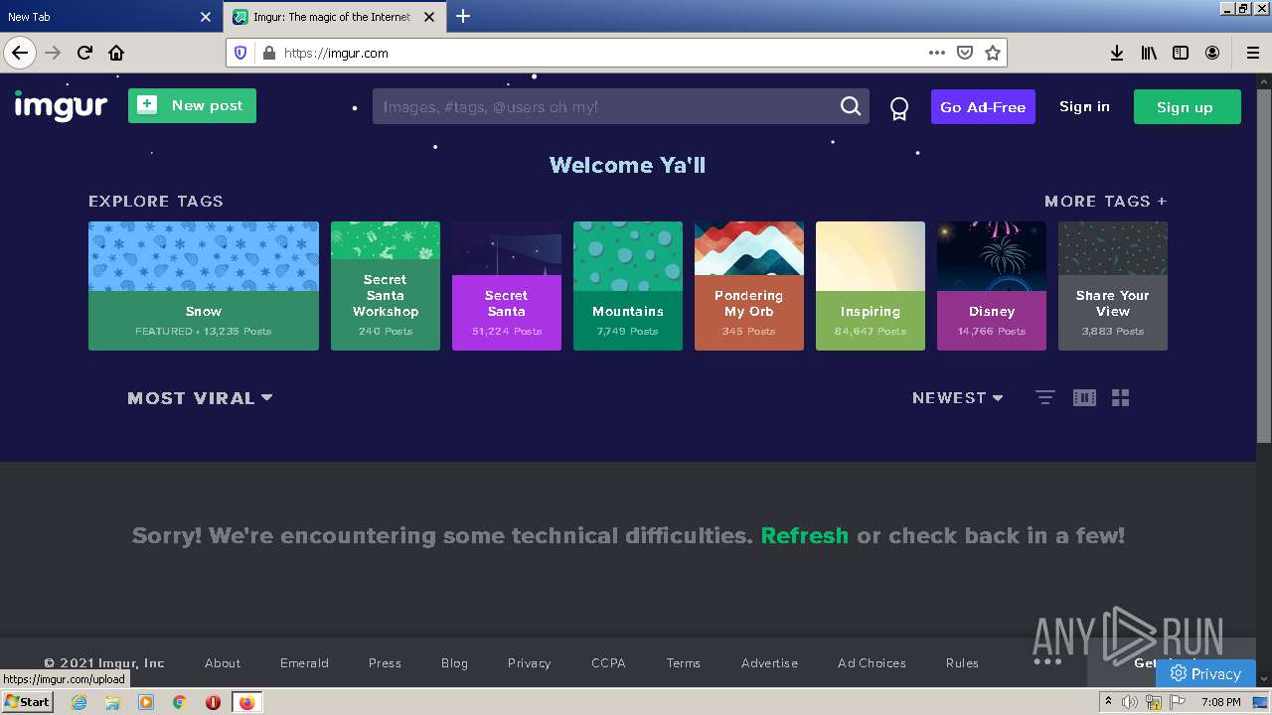Open Firefox Downloads panel

click(x=1117, y=53)
